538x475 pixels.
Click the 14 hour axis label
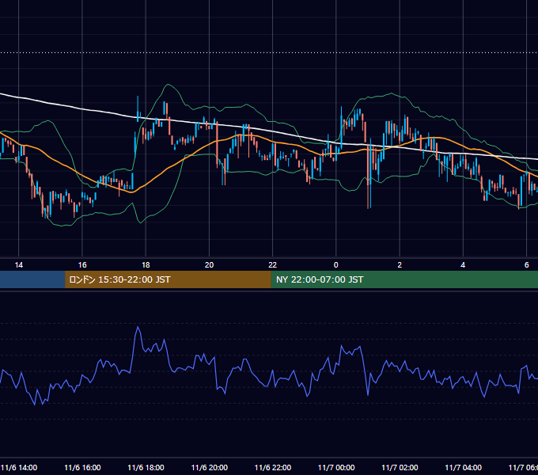(19, 265)
